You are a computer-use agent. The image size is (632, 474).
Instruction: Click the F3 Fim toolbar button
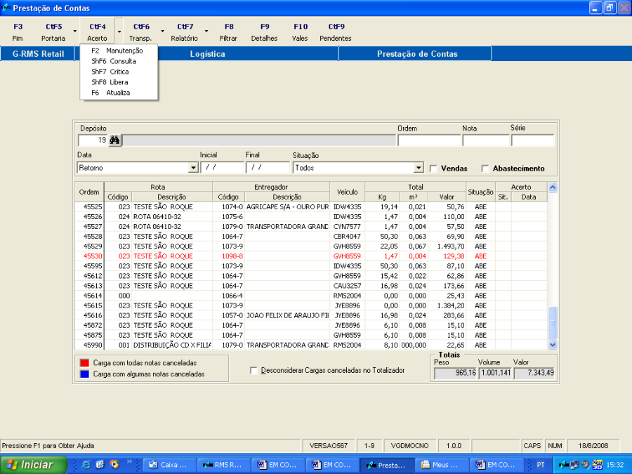pos(18,32)
